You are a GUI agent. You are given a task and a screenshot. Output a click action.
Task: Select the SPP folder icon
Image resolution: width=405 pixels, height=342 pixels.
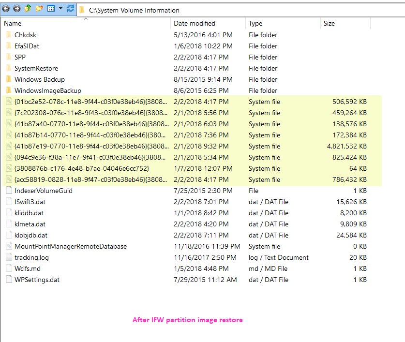9,57
